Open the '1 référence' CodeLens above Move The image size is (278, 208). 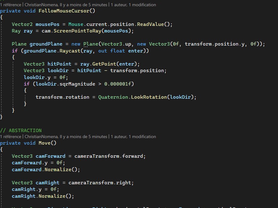tap(11, 137)
